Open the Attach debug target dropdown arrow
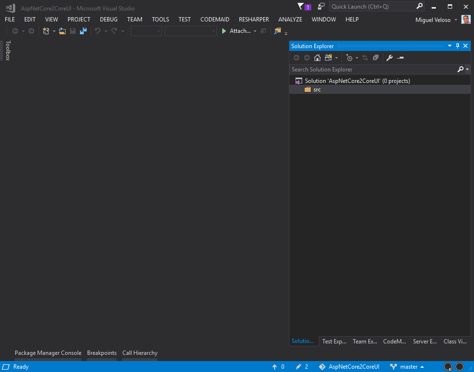 coord(255,31)
